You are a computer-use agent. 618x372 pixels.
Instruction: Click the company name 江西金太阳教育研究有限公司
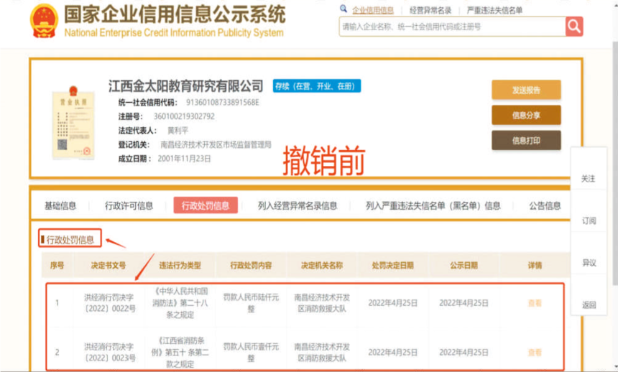point(185,86)
